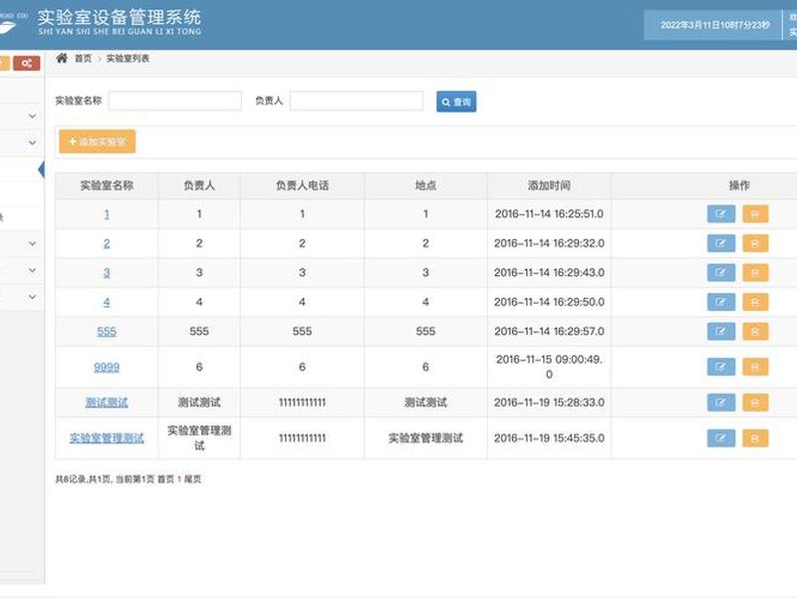Click the date-time display in header
The height and width of the screenshot is (598, 797).
click(714, 25)
